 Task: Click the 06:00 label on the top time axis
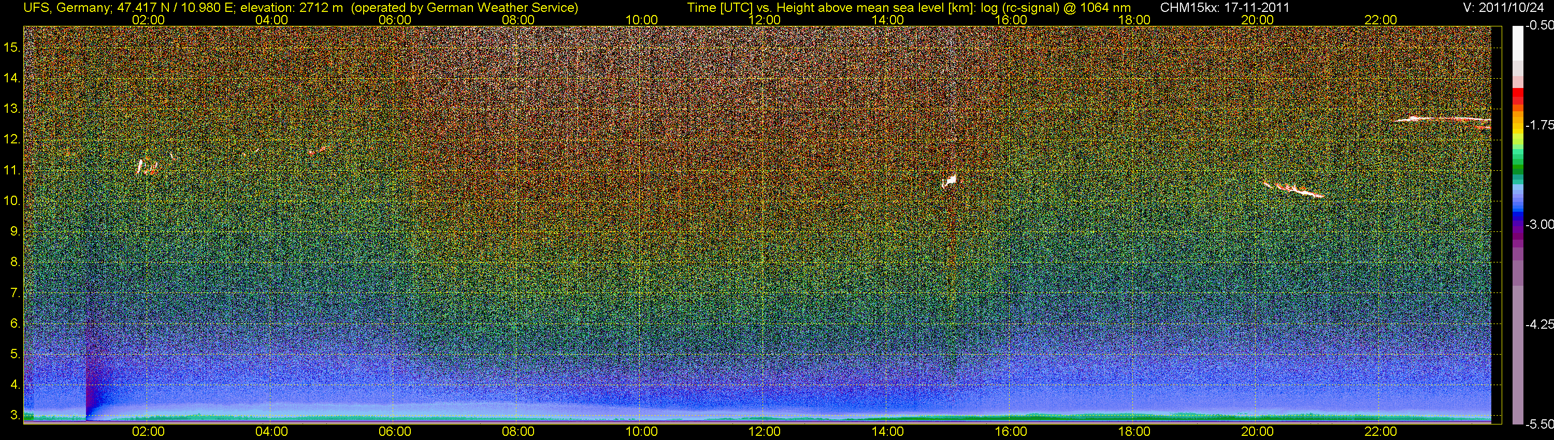[x=395, y=20]
